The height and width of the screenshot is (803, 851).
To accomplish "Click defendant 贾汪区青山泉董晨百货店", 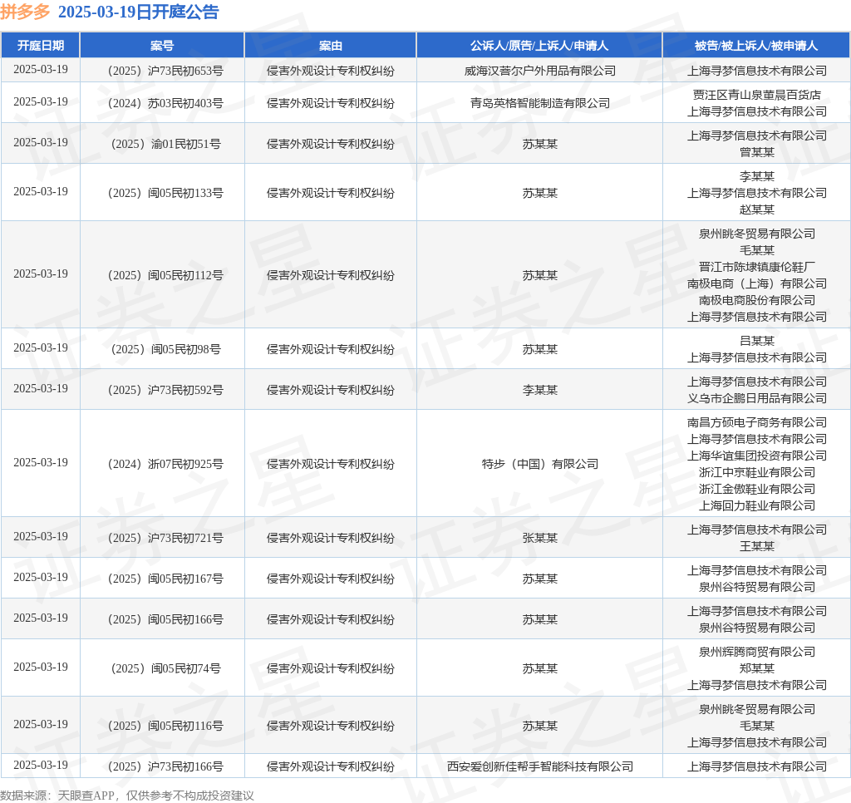I will [756, 95].
